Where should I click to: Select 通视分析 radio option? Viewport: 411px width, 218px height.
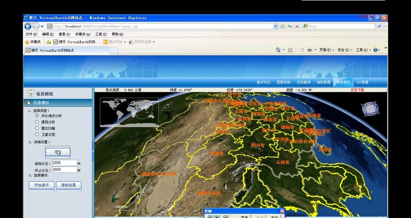37,122
